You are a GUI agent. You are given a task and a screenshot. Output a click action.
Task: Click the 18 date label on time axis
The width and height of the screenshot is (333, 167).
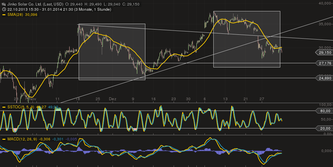pyautogui.click(x=77, y=99)
